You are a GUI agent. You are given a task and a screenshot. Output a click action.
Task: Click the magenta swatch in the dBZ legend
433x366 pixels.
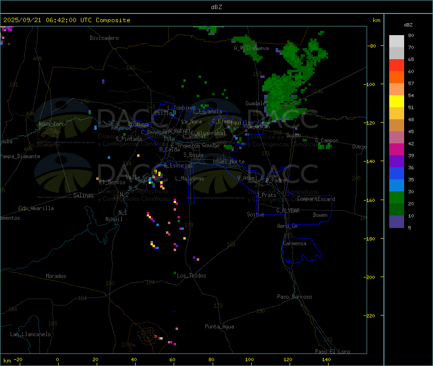[x=396, y=149]
